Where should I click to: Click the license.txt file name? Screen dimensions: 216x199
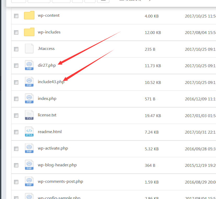(x=47, y=115)
